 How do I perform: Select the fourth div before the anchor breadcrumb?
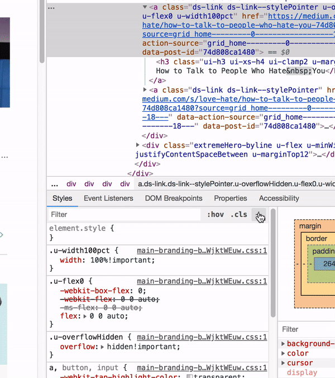(125, 184)
